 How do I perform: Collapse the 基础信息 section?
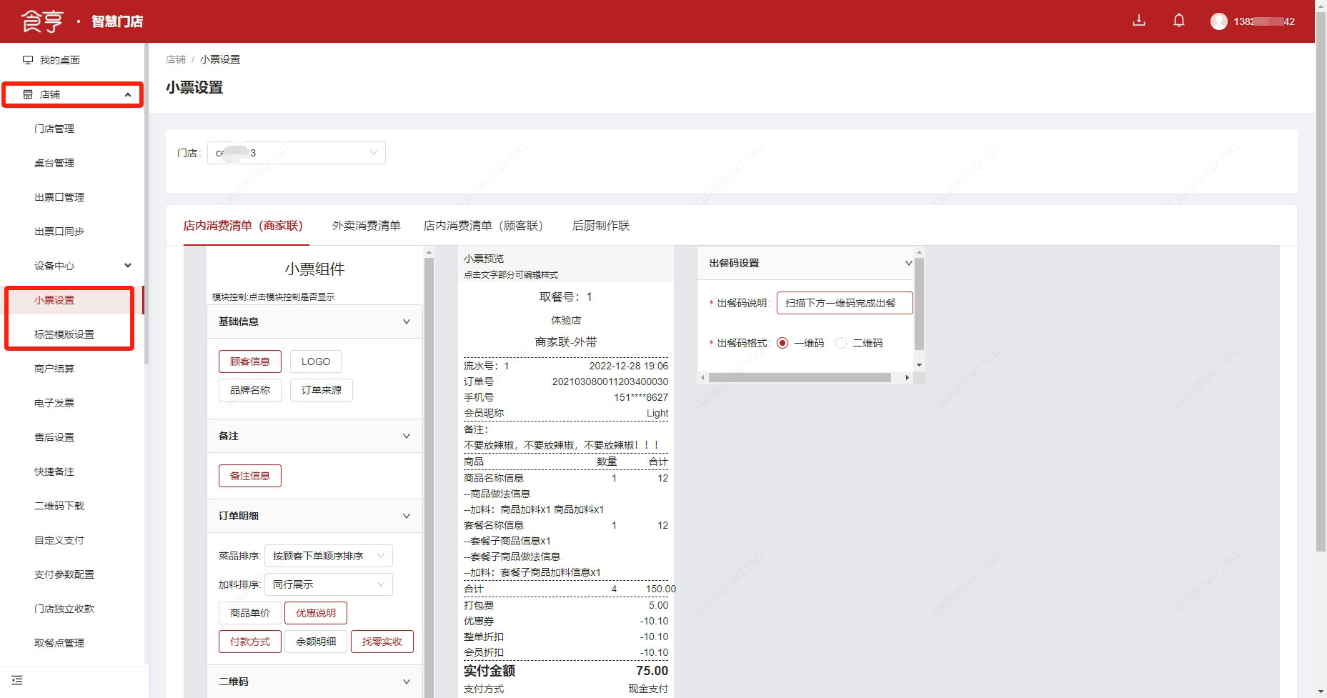(x=406, y=321)
